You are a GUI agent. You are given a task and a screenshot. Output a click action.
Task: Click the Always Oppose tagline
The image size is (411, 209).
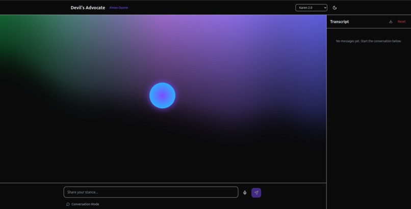tap(119, 8)
